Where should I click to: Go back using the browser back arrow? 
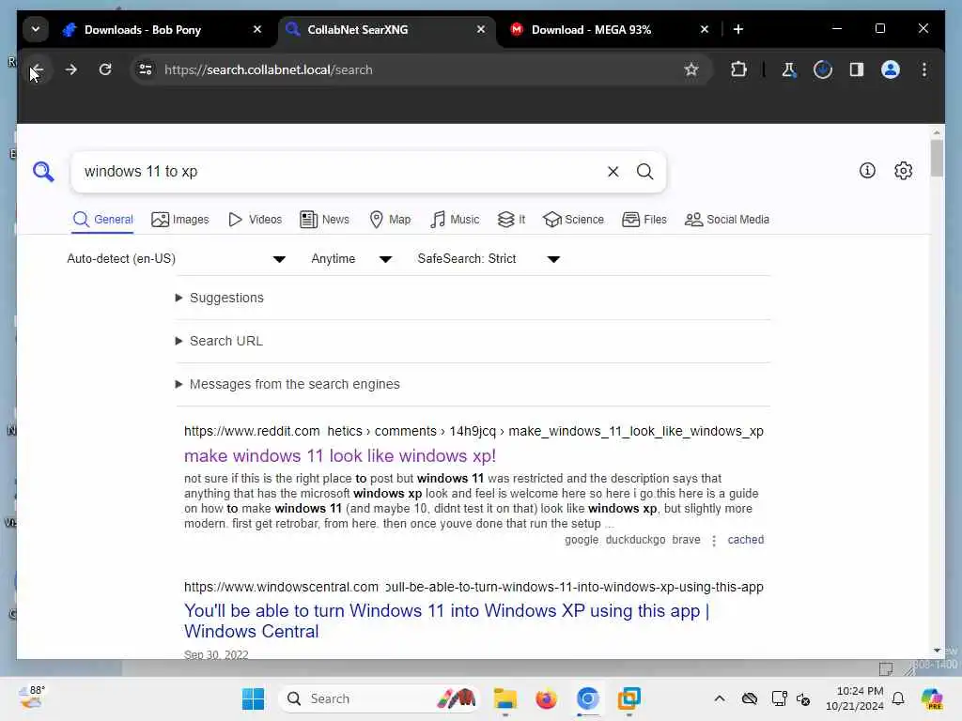click(37, 69)
